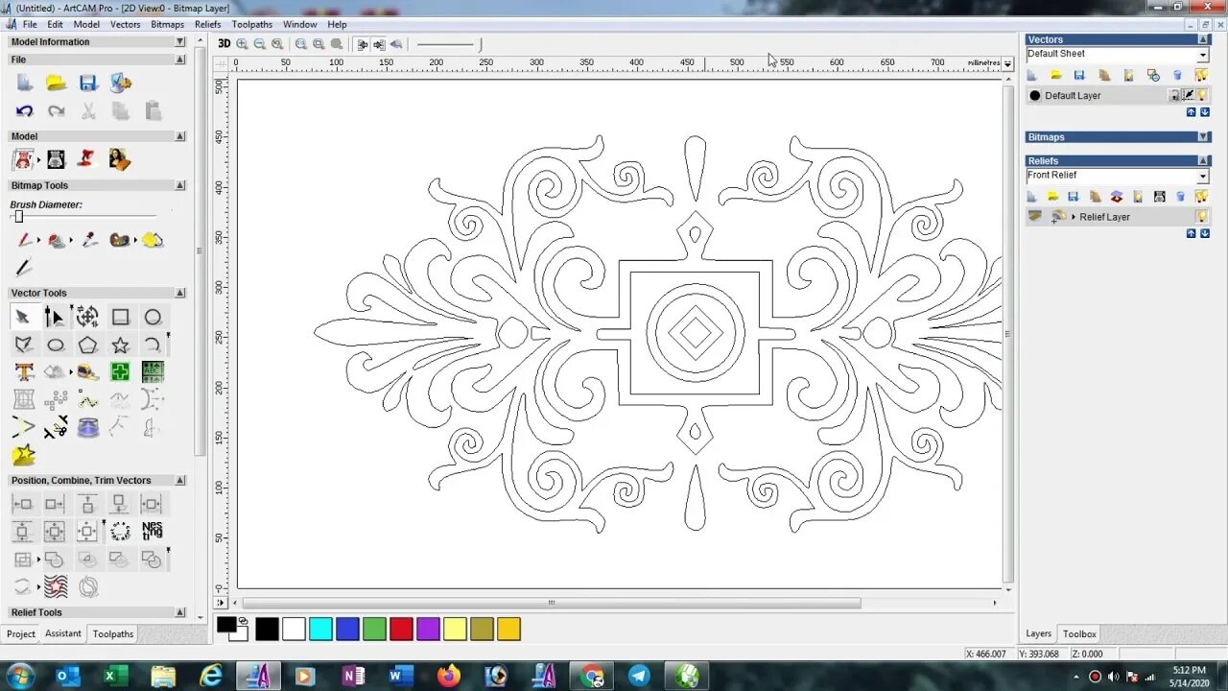Open the Front Relief dropdown
1228x691 pixels.
pos(1202,177)
